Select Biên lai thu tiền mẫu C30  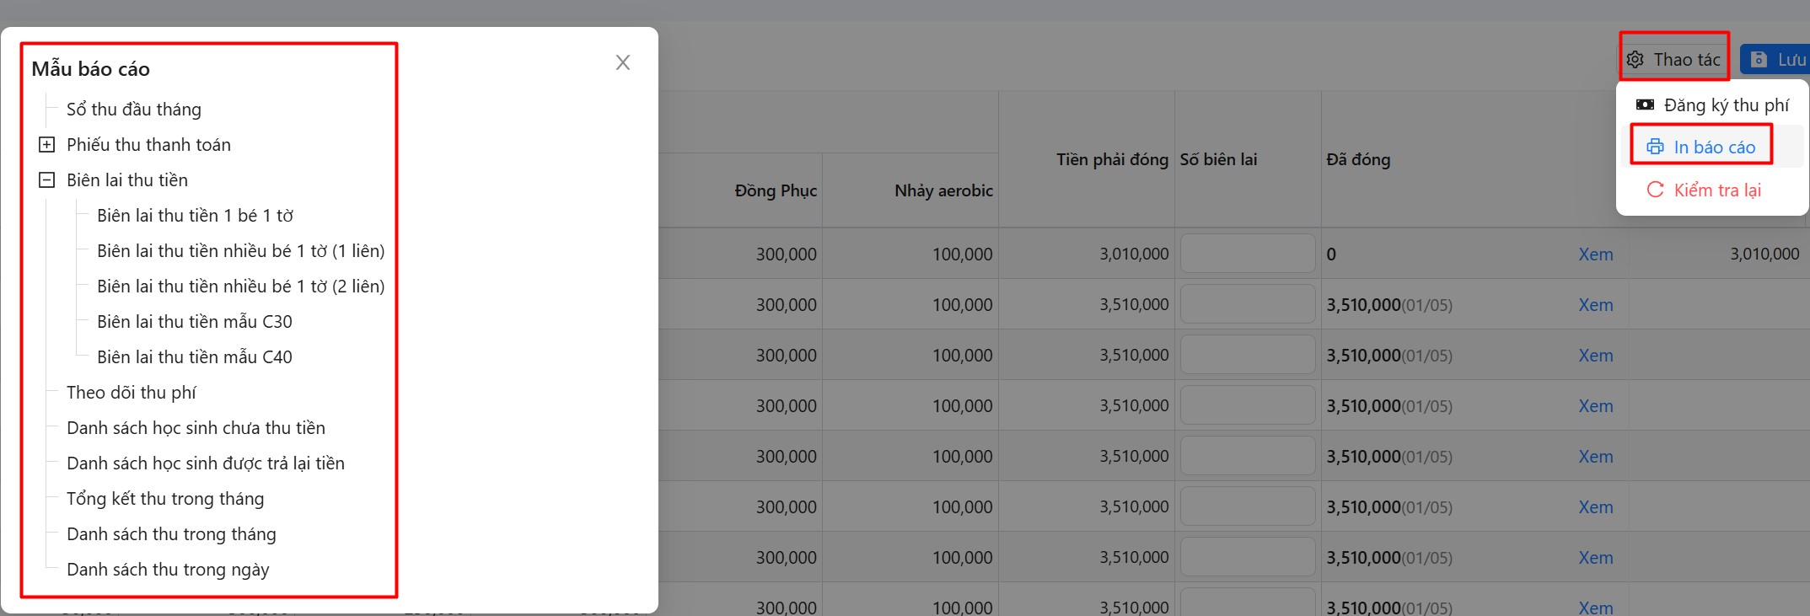click(x=195, y=322)
